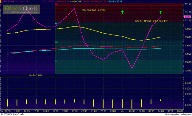Click the 131.00 price axis label
Image resolution: width=192 pixels, height=116 pixels.
(x=188, y=20)
